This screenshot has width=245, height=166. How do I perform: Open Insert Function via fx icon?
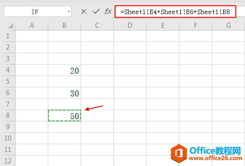click(108, 11)
